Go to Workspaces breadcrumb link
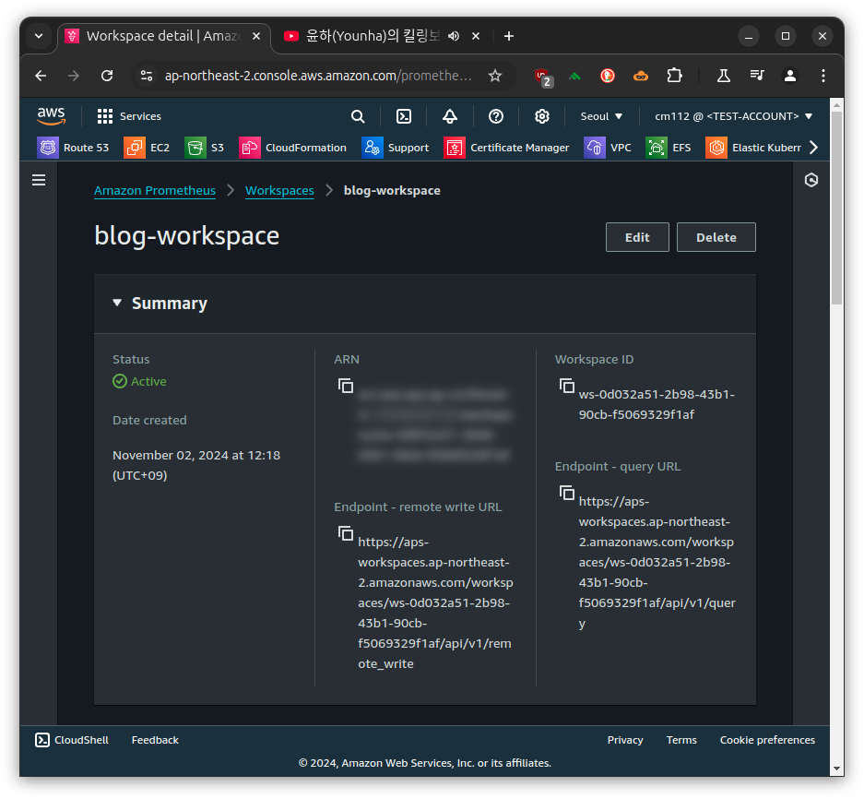864x799 pixels. click(279, 191)
